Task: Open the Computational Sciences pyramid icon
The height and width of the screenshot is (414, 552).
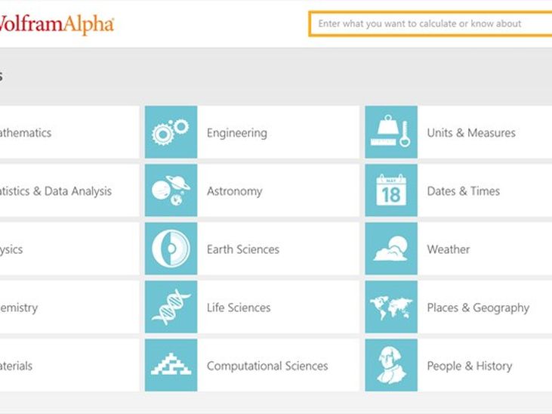Action: 171,365
